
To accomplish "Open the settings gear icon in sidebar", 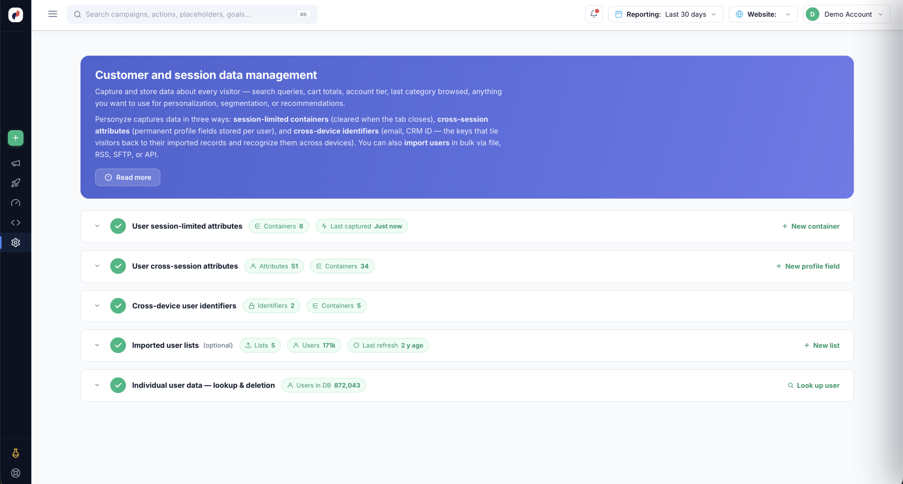I will pyautogui.click(x=16, y=242).
